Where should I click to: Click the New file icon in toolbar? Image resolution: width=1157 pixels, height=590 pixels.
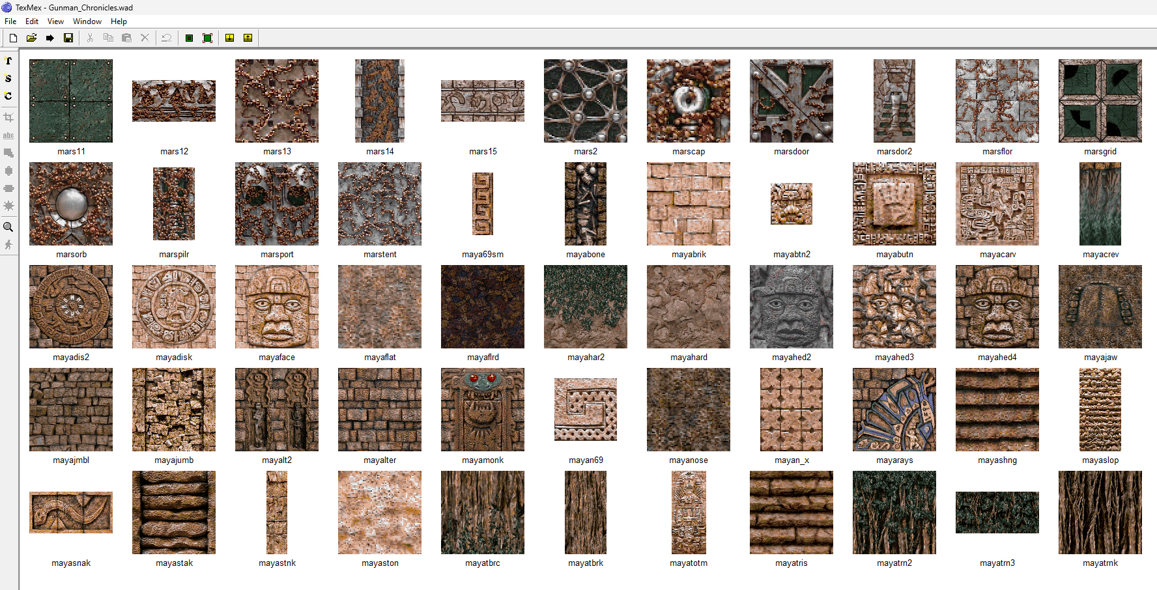click(13, 38)
